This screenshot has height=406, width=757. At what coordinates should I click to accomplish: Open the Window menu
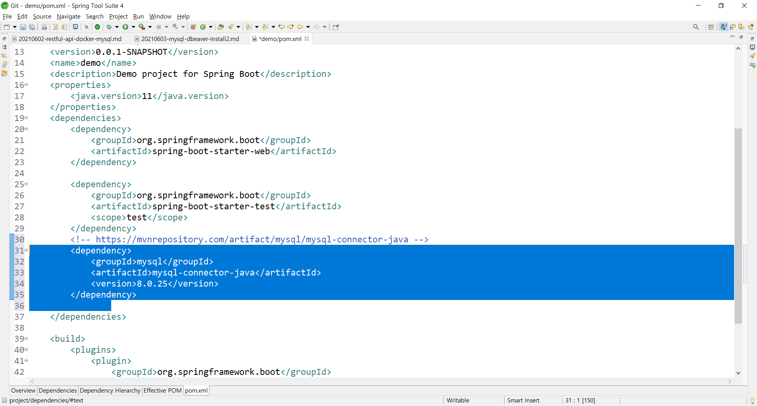160,16
